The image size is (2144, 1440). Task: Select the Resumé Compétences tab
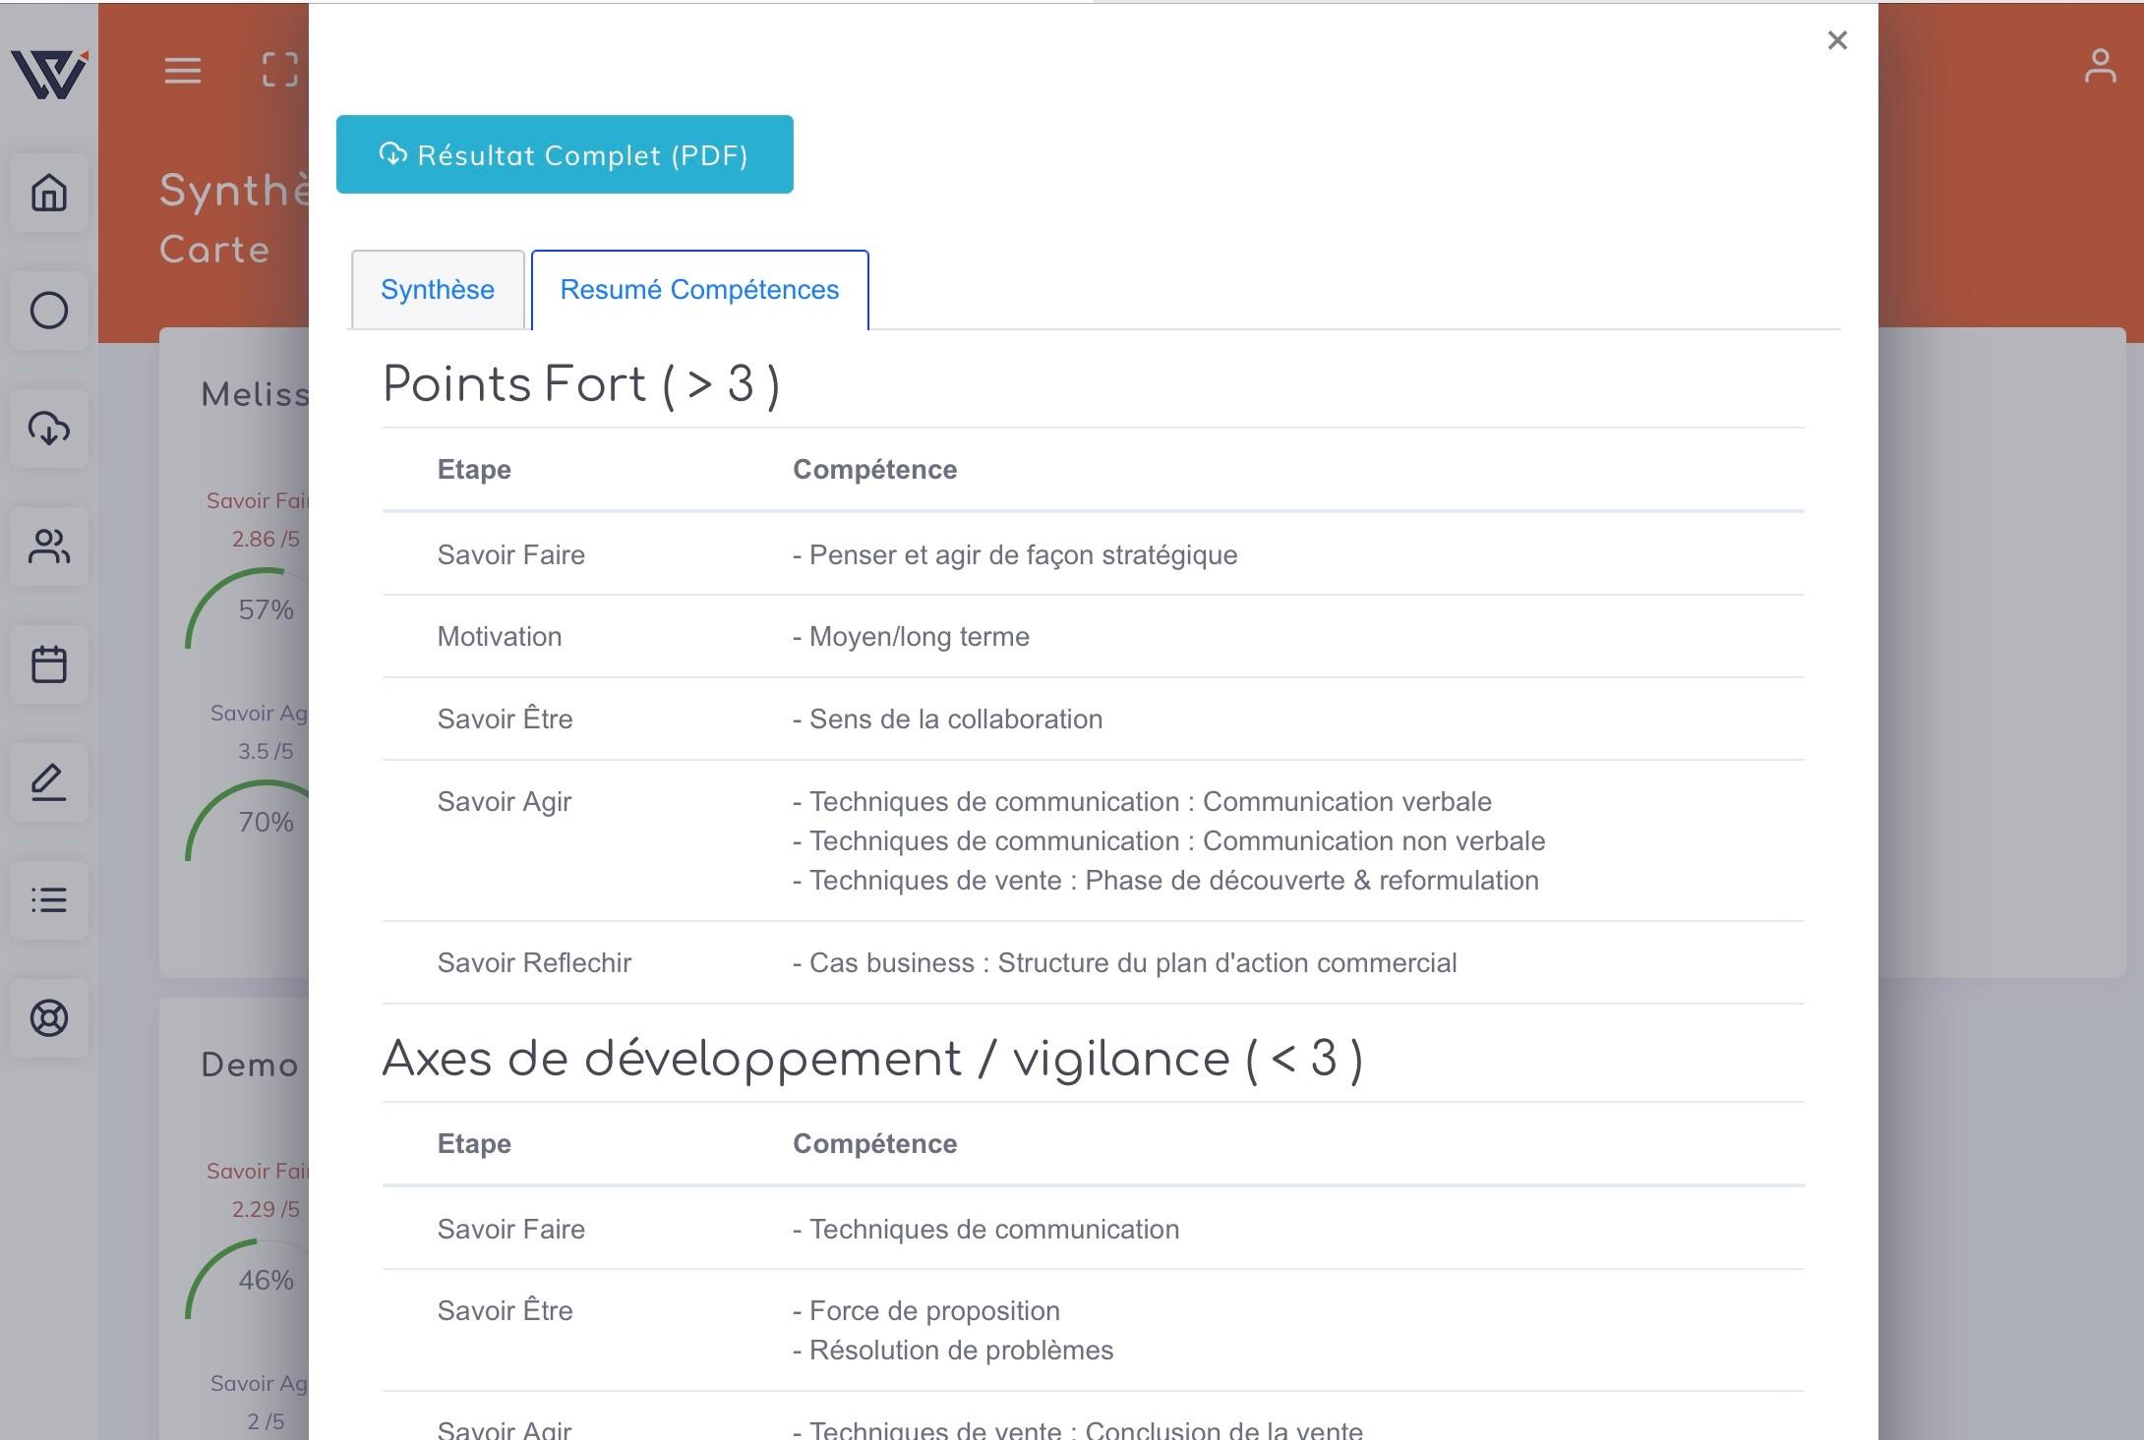pos(700,290)
